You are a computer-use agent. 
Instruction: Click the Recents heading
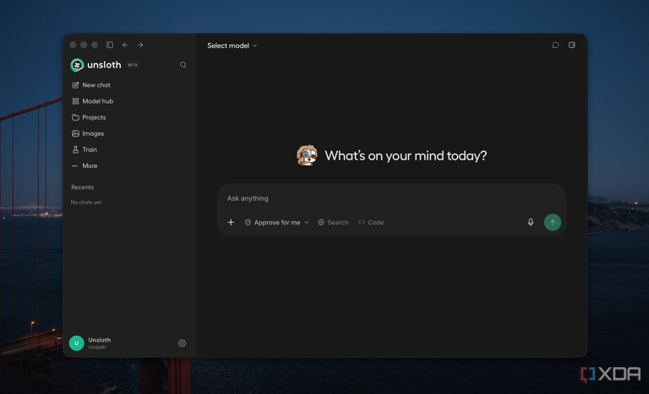tap(82, 187)
